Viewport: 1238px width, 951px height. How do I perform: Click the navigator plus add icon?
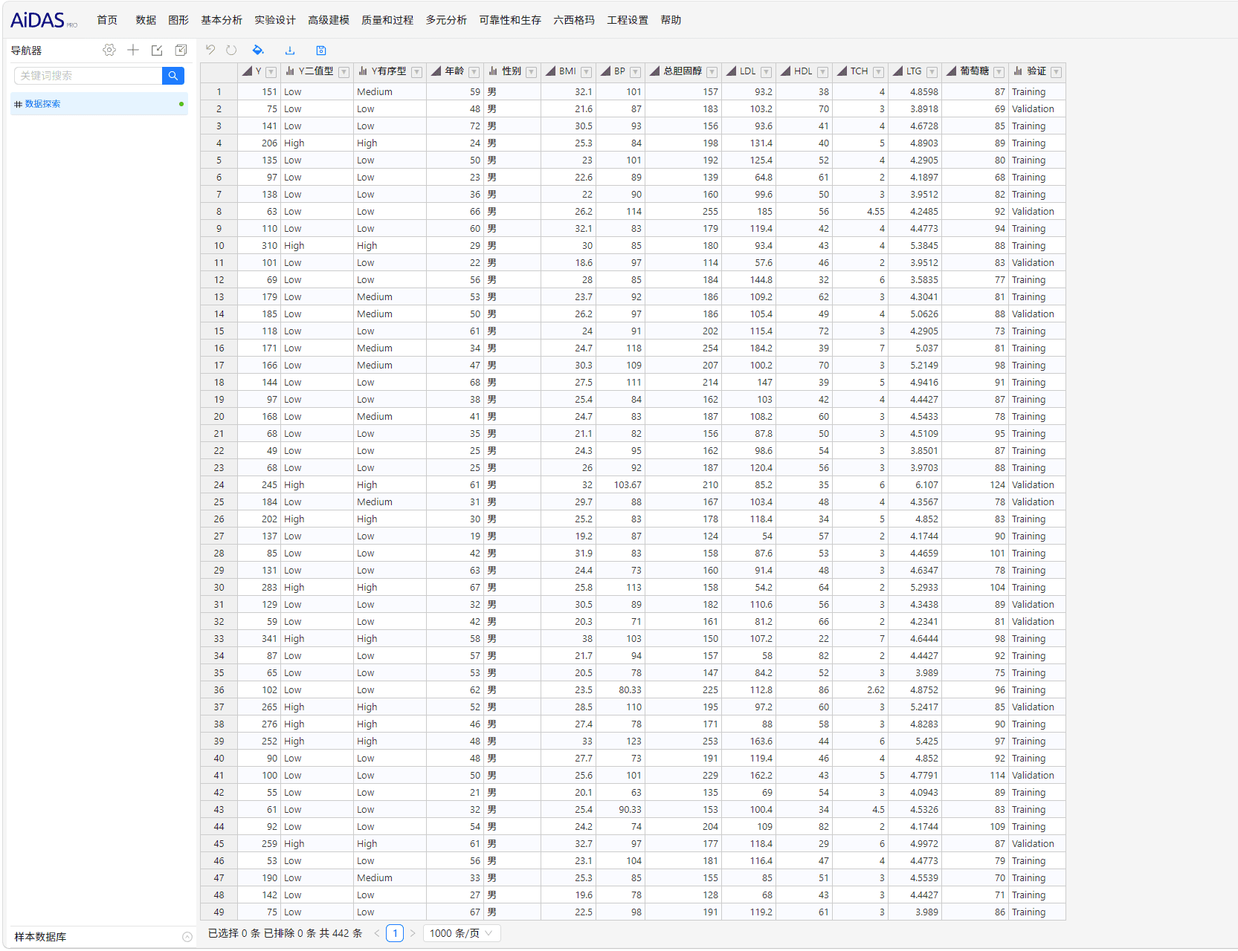(x=133, y=50)
